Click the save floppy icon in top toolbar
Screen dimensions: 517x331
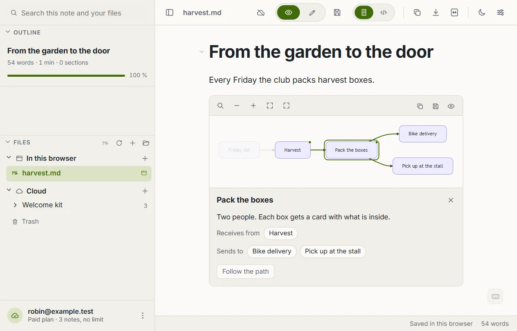coord(337,12)
